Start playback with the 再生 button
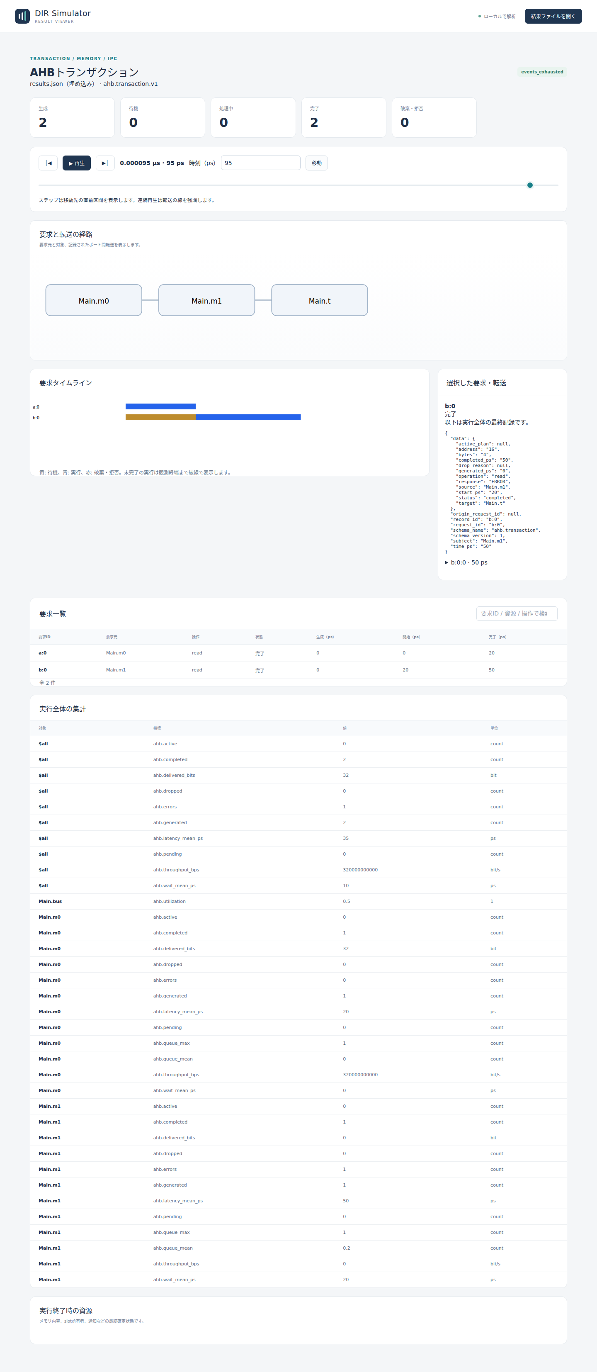Image resolution: width=597 pixels, height=1372 pixels. coord(77,163)
